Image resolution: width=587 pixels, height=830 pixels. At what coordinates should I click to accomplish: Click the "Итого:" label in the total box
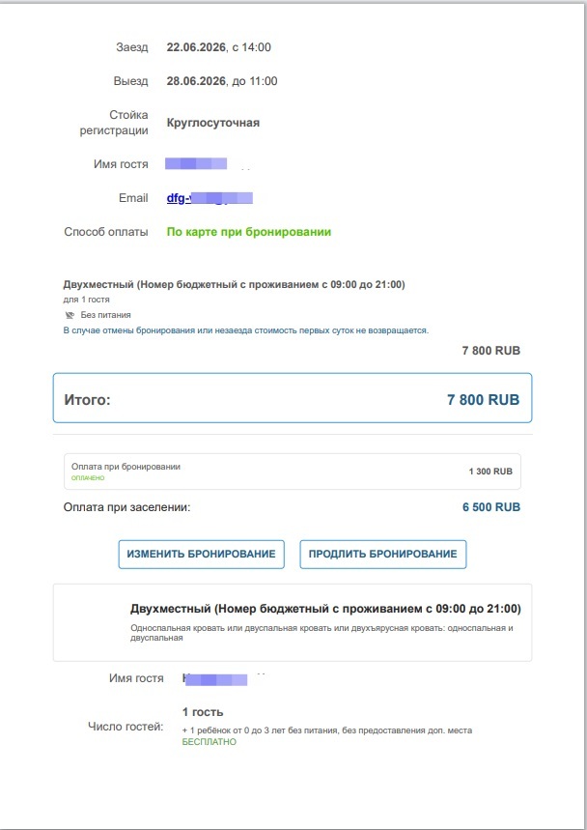[x=88, y=399]
